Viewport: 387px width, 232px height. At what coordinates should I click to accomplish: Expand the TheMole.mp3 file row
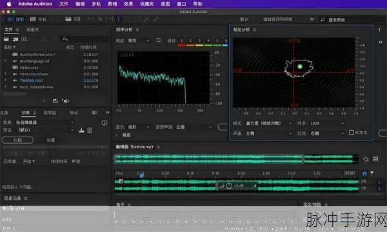click(x=5, y=81)
